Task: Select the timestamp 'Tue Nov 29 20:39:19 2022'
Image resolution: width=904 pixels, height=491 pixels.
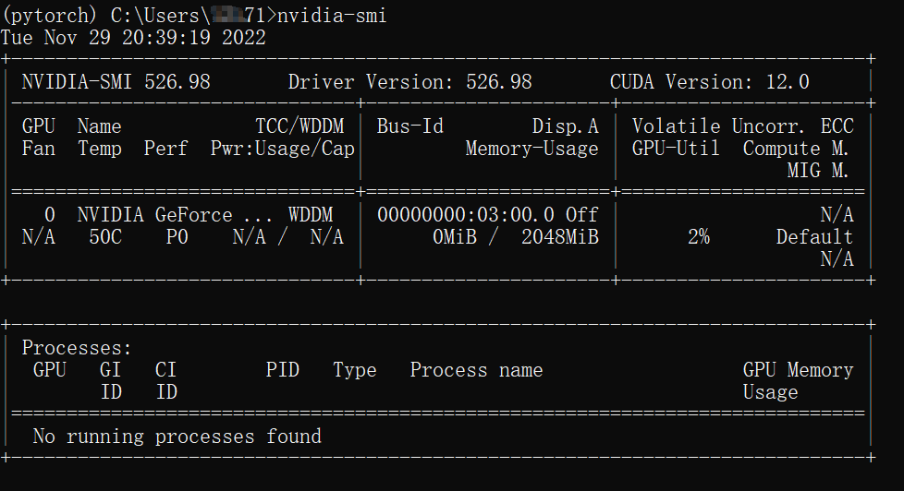Action: click(133, 38)
